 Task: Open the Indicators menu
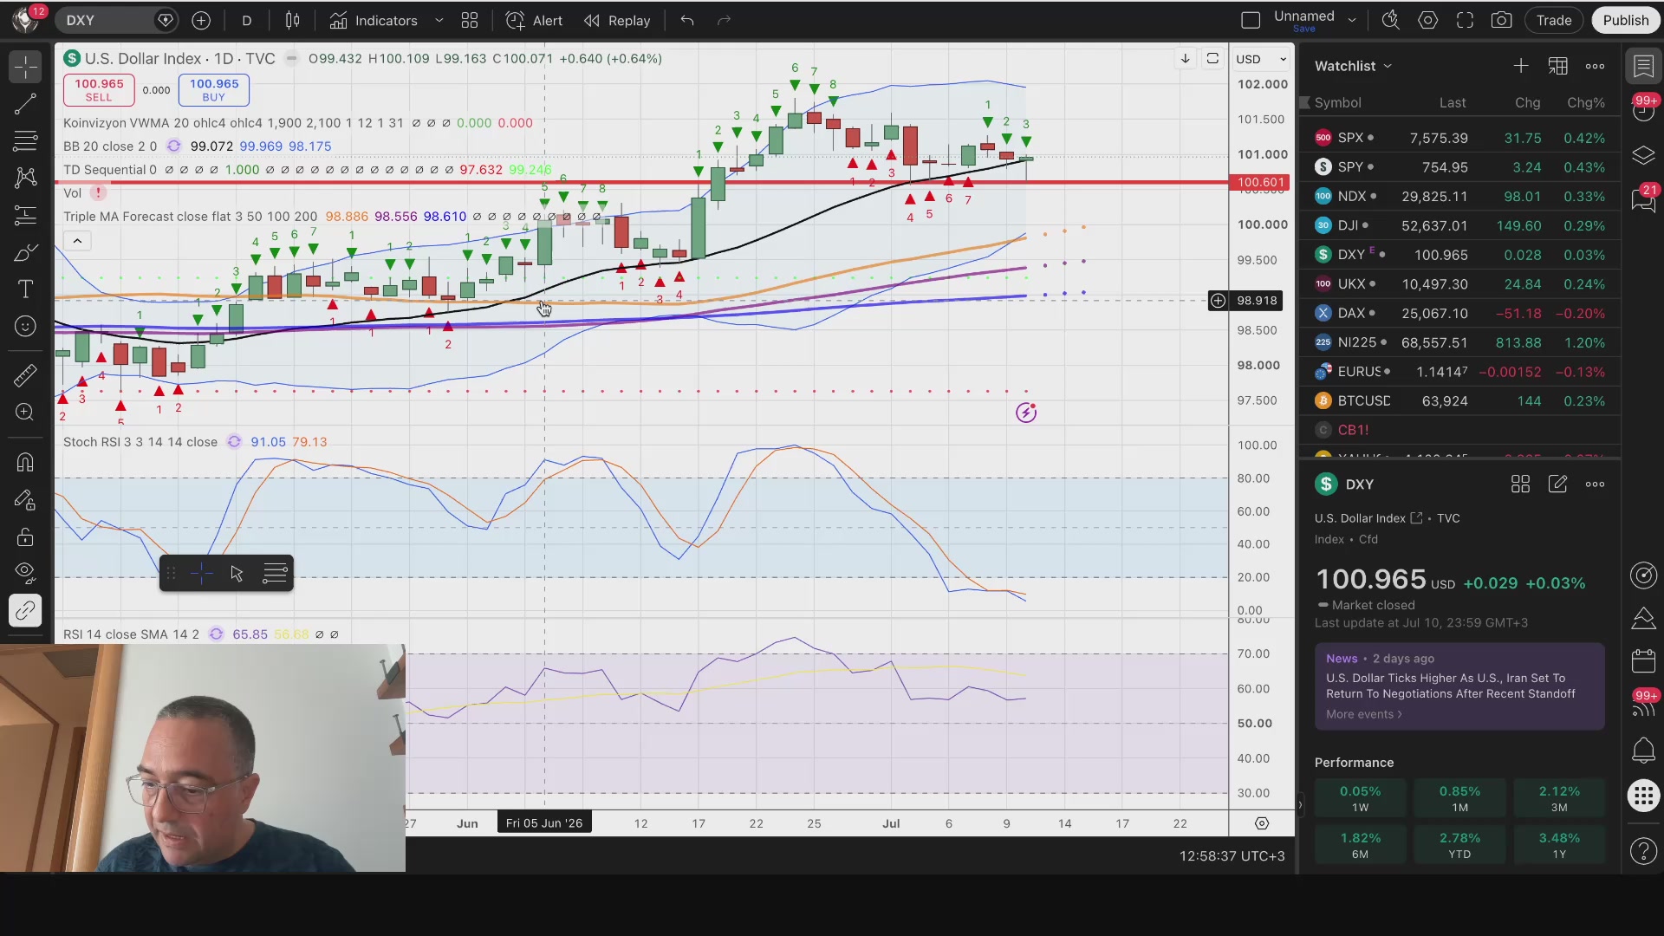tap(374, 21)
